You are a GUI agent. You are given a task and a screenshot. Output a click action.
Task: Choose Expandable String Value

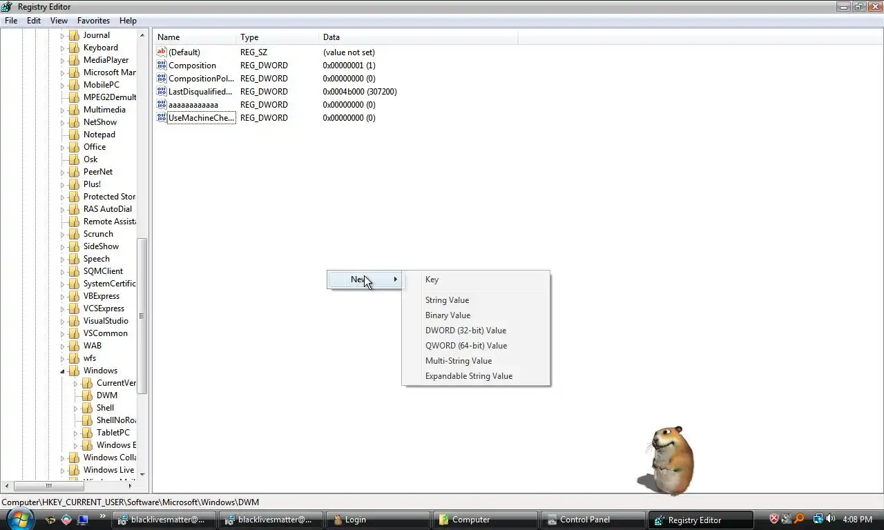476,376
